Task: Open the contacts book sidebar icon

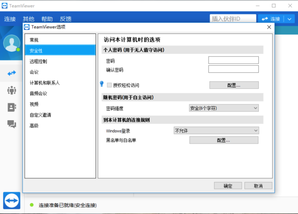Action: click(12, 108)
